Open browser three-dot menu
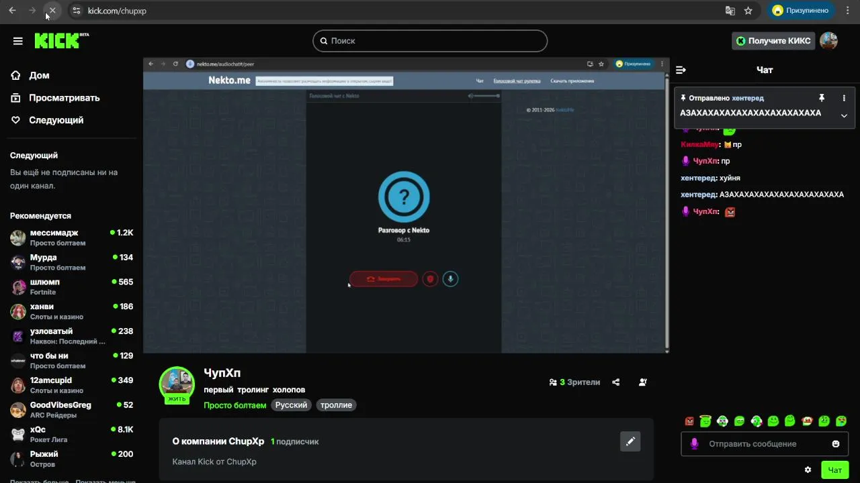Image resolution: width=860 pixels, height=483 pixels. pyautogui.click(x=847, y=11)
